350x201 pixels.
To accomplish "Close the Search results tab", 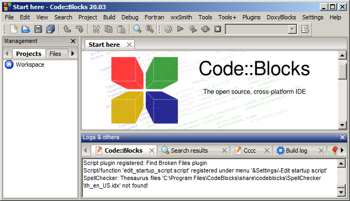I will [225, 150].
